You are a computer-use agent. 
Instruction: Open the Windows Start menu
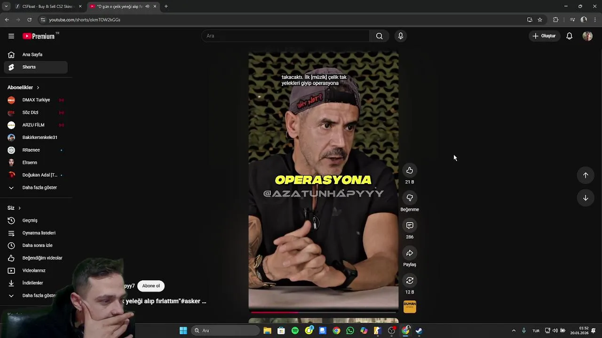[x=183, y=330]
